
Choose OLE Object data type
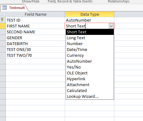(x=90, y=73)
